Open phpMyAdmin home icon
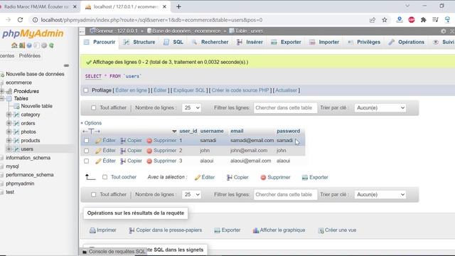 click(14, 46)
